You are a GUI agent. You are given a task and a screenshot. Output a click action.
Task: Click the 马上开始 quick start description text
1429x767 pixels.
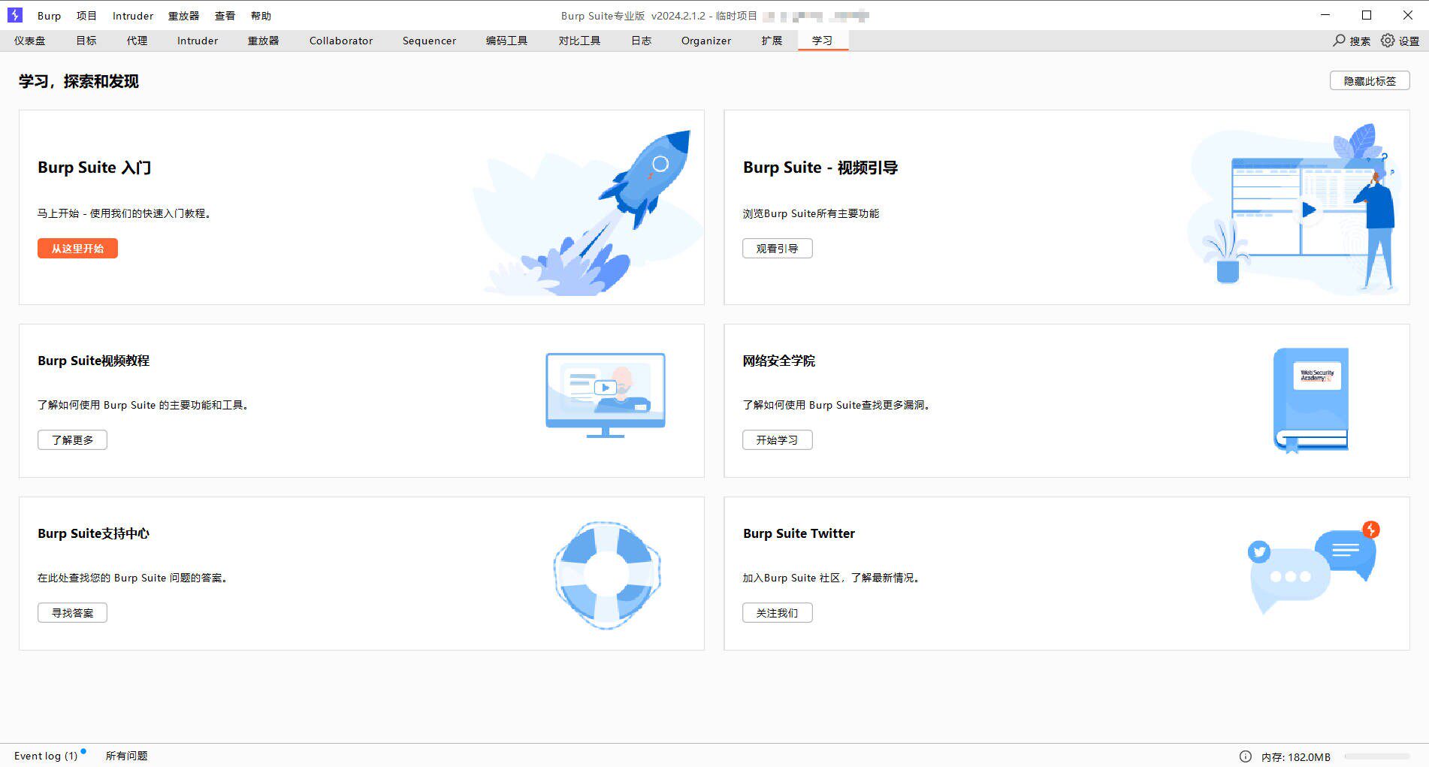click(x=125, y=213)
